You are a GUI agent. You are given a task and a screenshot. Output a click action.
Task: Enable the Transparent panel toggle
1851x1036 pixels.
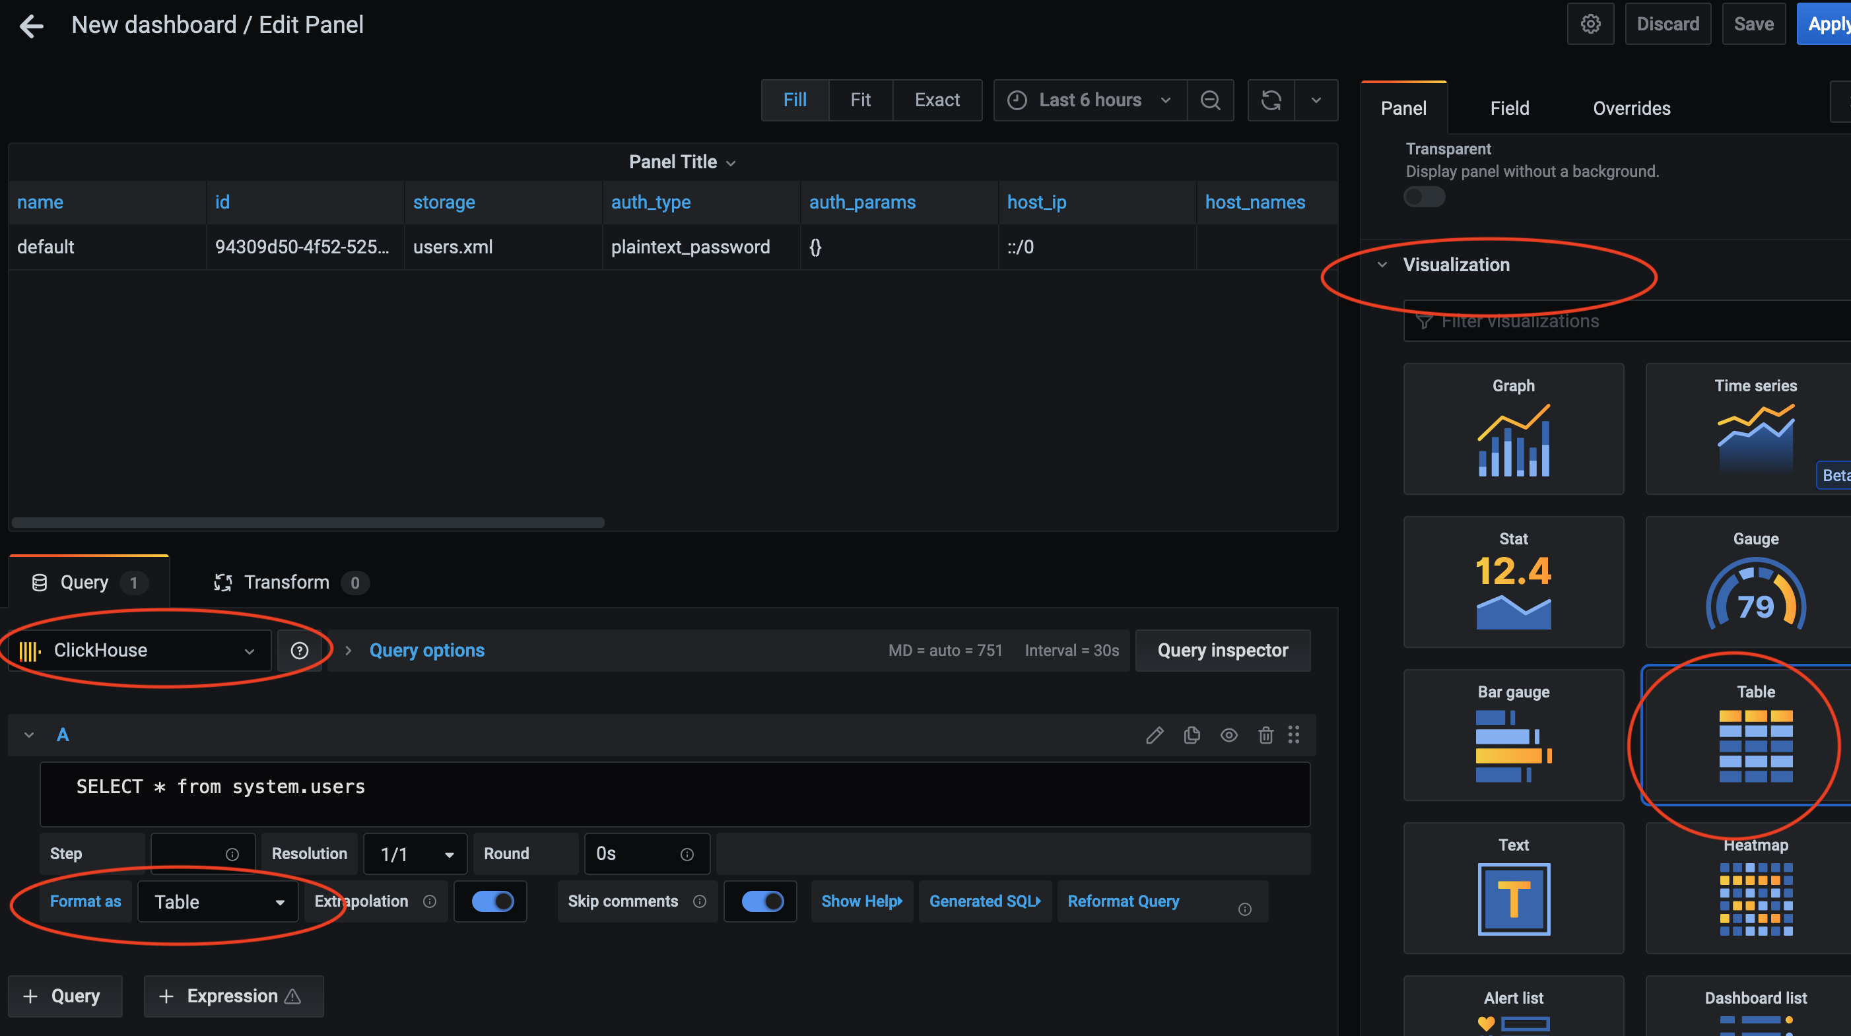1424,197
